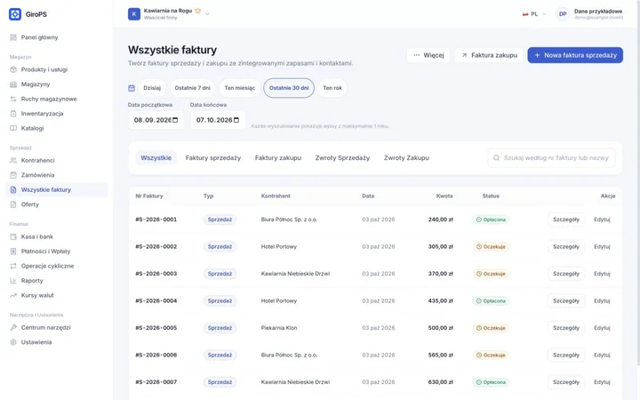Click the Kwota column header
Image resolution: width=640 pixels, height=400 pixels.
[444, 196]
